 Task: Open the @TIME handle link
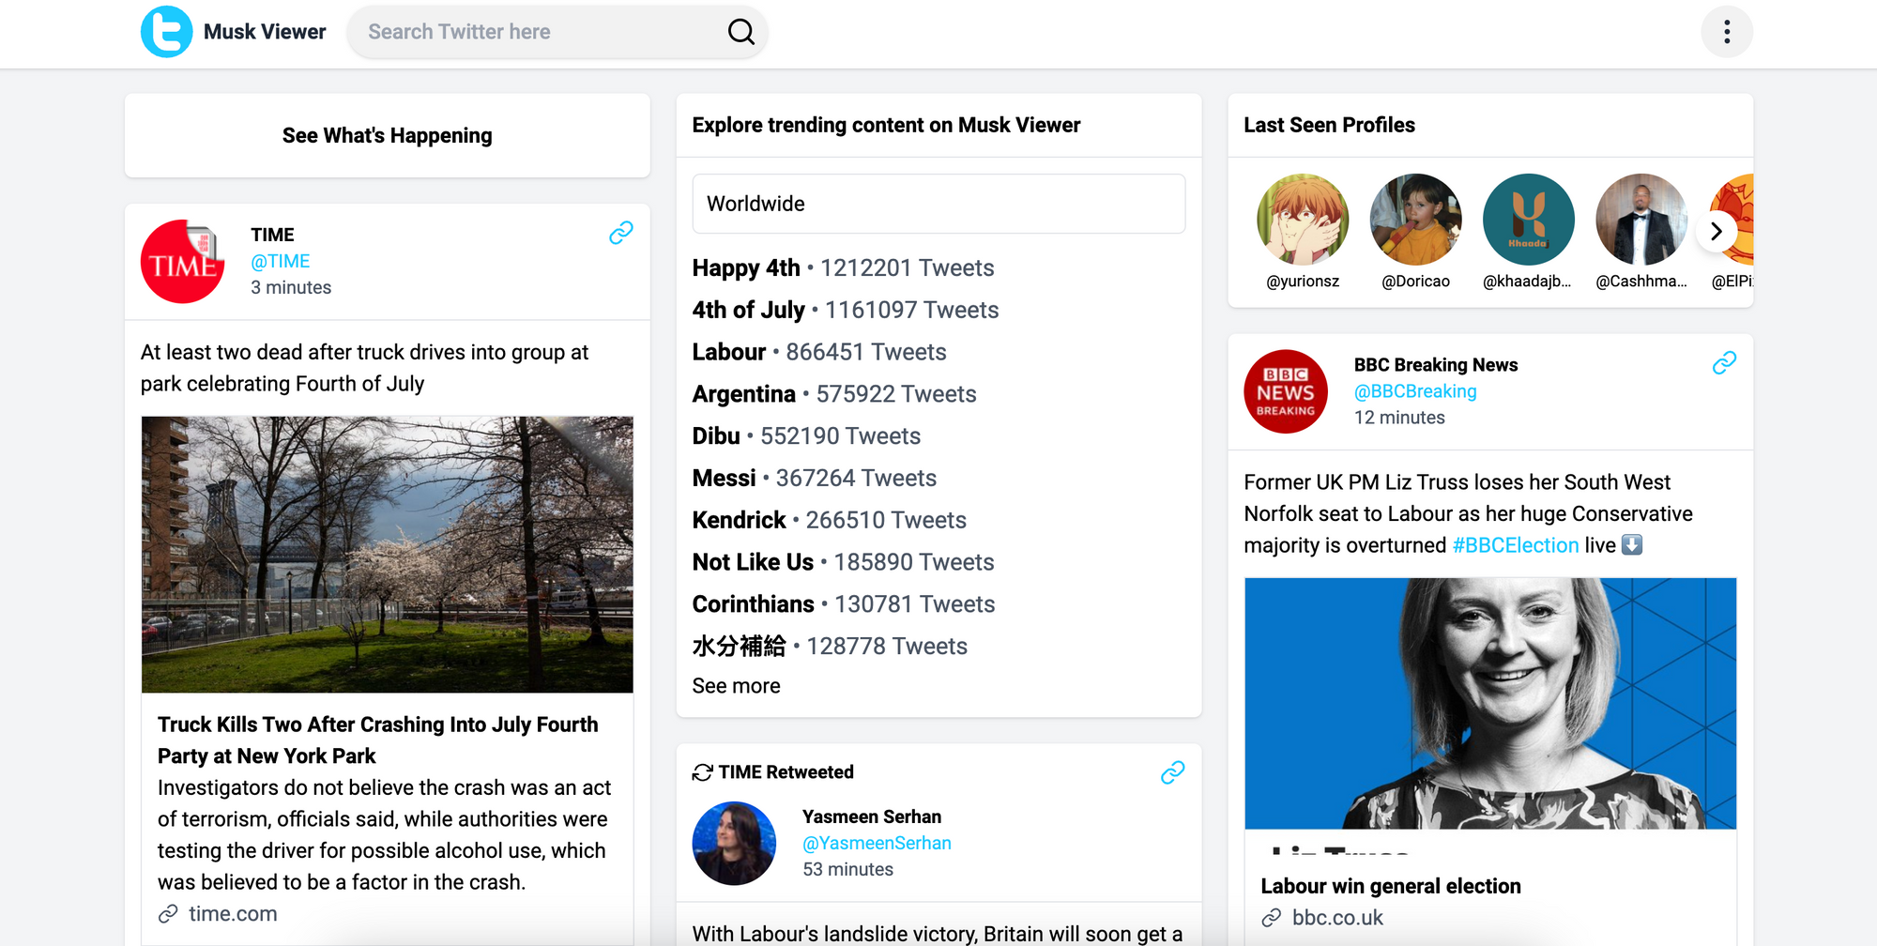coord(281,261)
